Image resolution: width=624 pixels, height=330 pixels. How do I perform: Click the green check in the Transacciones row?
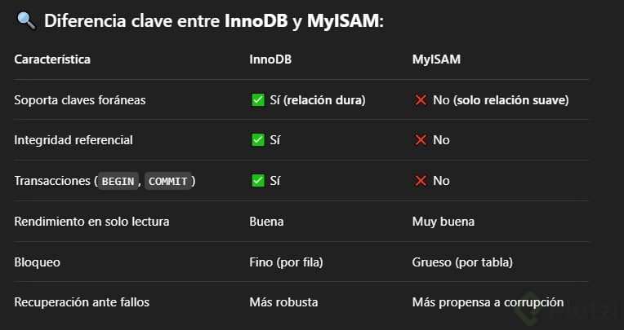point(257,181)
